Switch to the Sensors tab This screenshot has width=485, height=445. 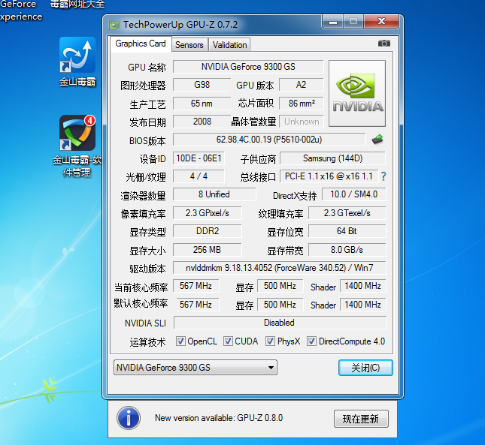(189, 45)
